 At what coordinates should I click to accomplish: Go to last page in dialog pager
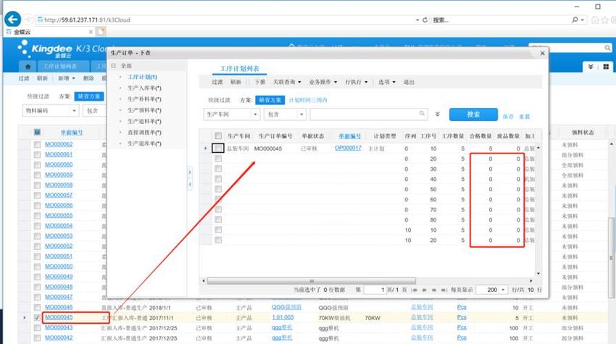(x=443, y=290)
